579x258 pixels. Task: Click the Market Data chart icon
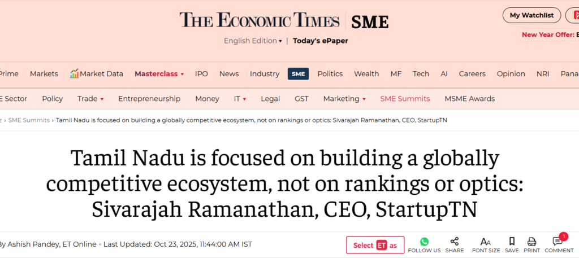coord(74,73)
